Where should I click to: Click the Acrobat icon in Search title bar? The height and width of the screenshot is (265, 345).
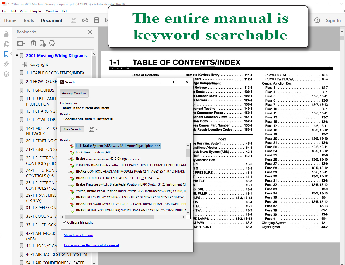(62, 82)
